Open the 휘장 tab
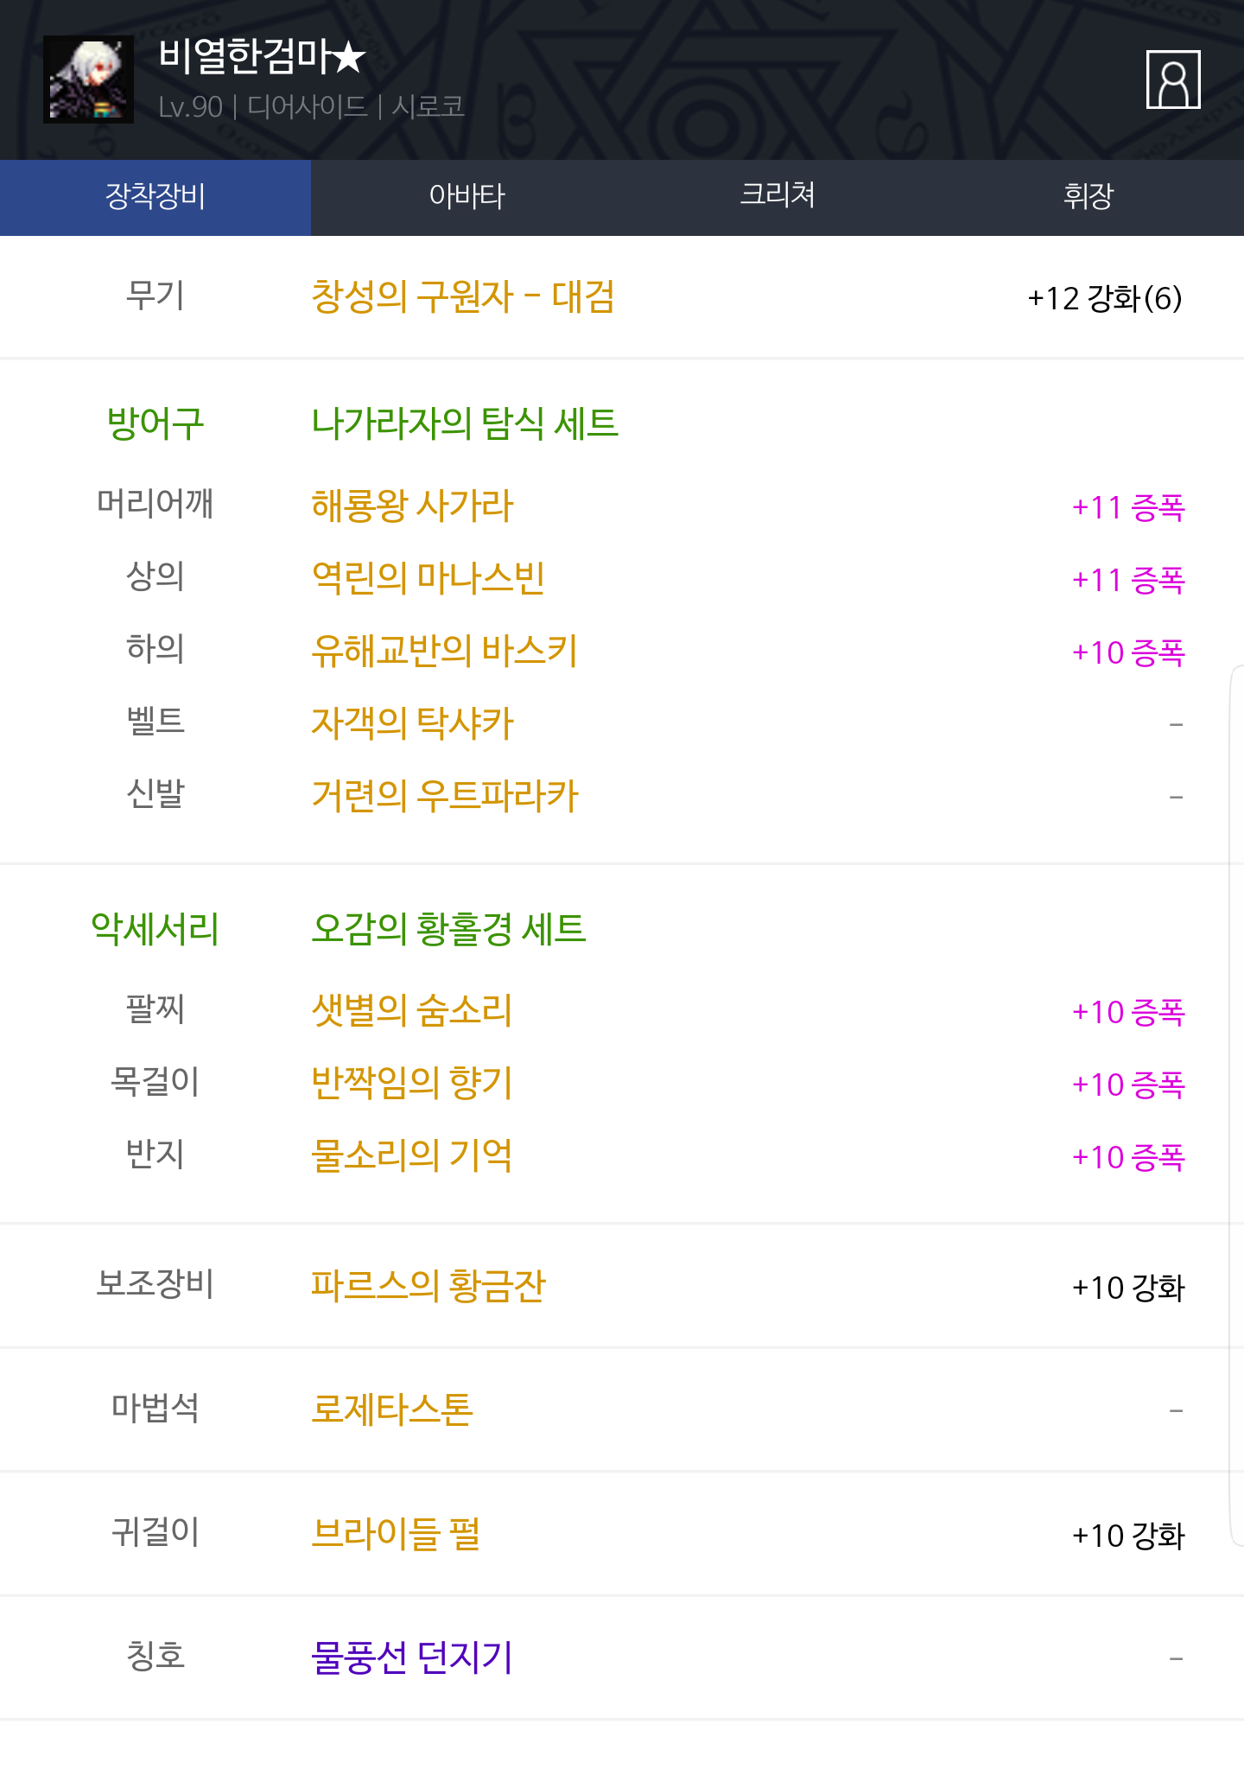1244x1775 pixels. (1088, 197)
